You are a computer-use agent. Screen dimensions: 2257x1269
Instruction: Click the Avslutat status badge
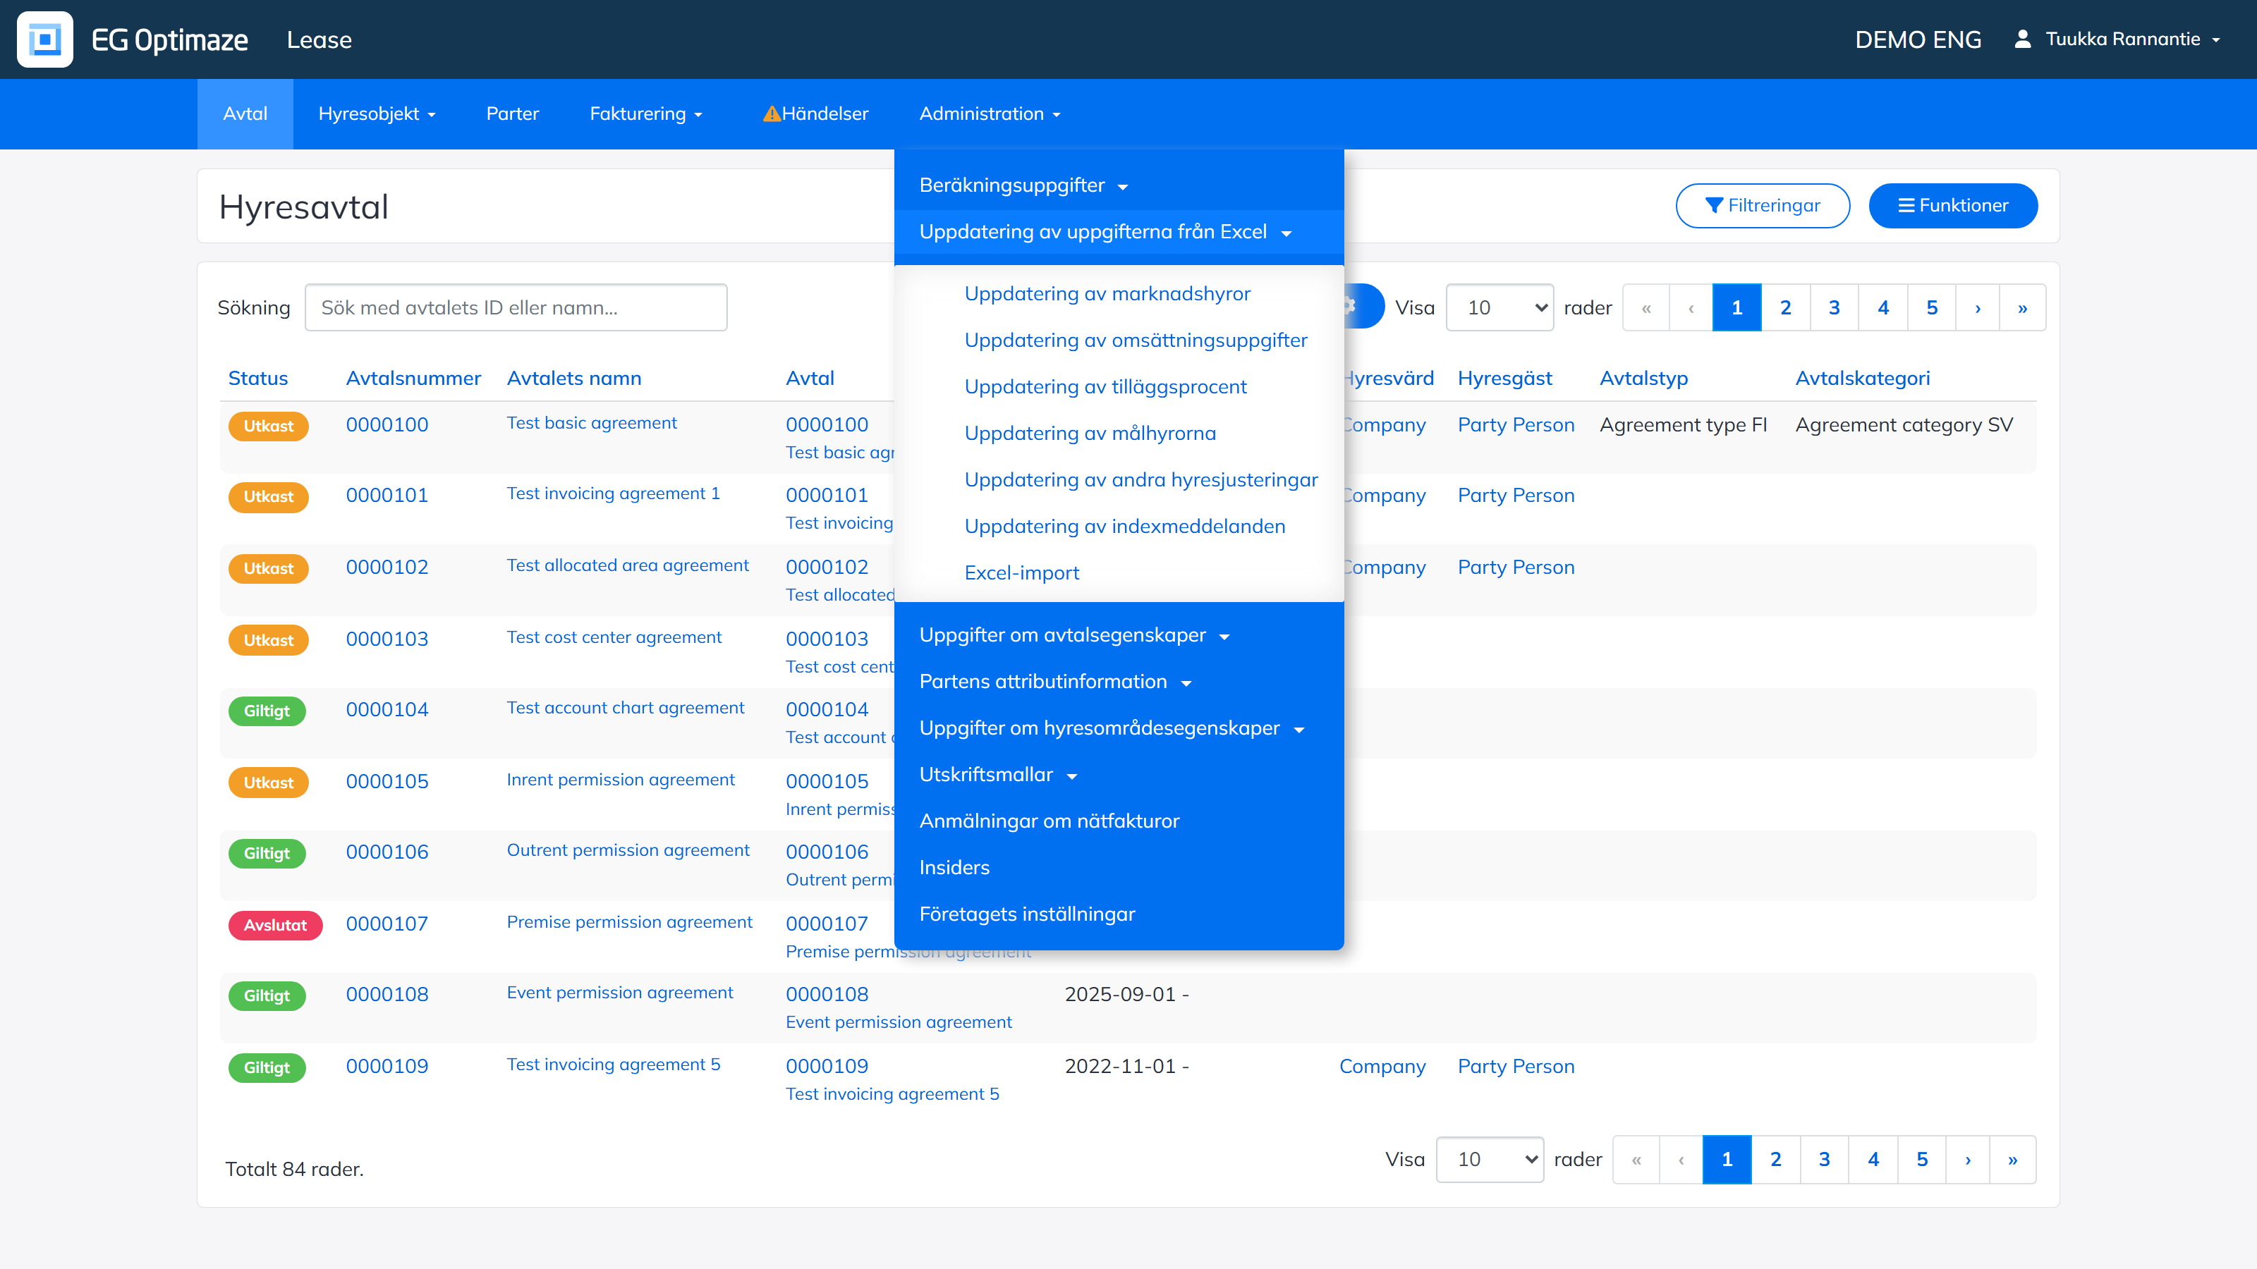[x=275, y=925]
